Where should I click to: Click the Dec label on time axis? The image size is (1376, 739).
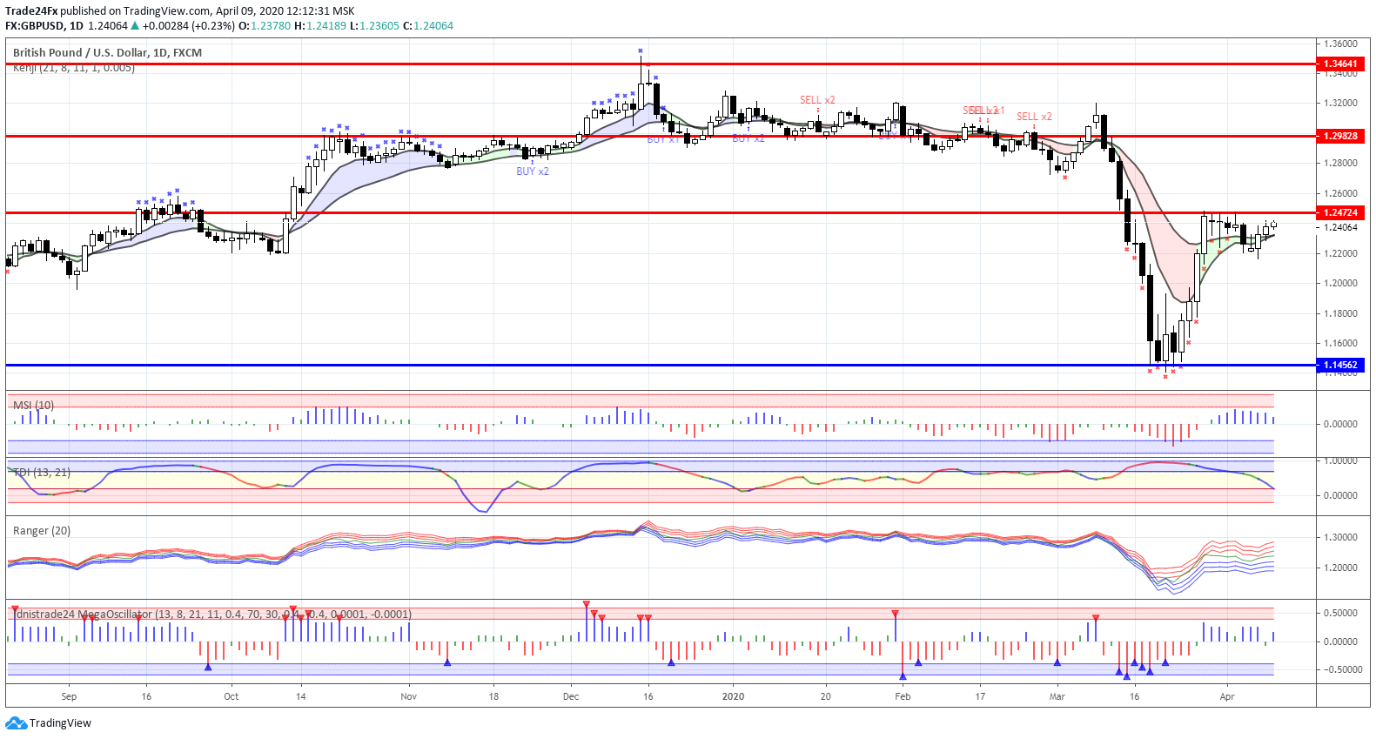click(x=571, y=696)
